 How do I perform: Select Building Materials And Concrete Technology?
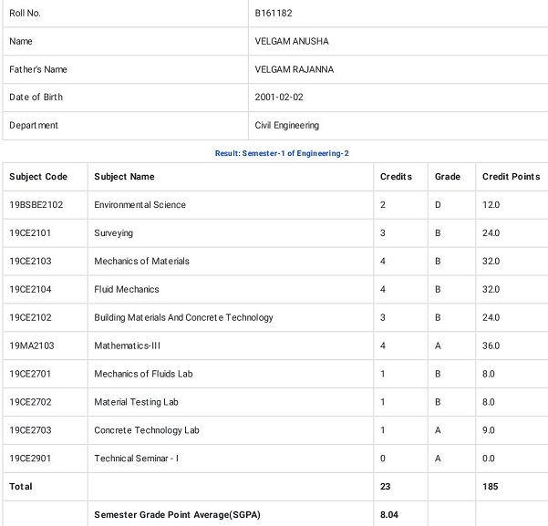(183, 317)
